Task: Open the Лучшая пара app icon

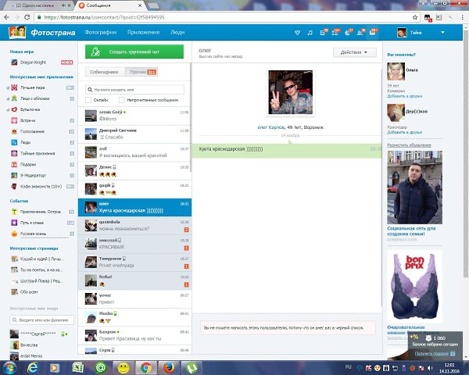Action: [13, 87]
